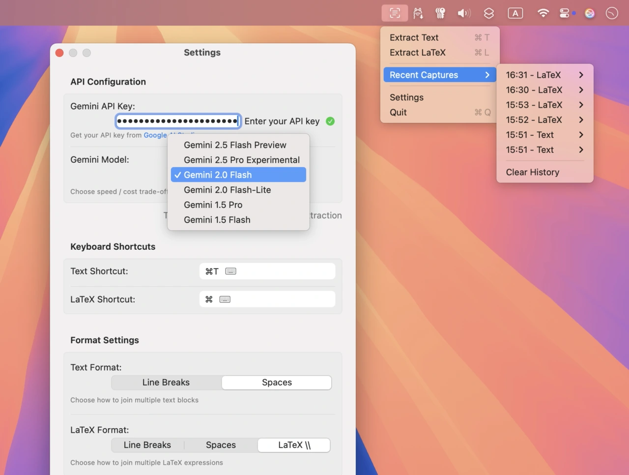Click the text-scan extractor menu bar icon
The width and height of the screenshot is (629, 475).
(x=395, y=13)
